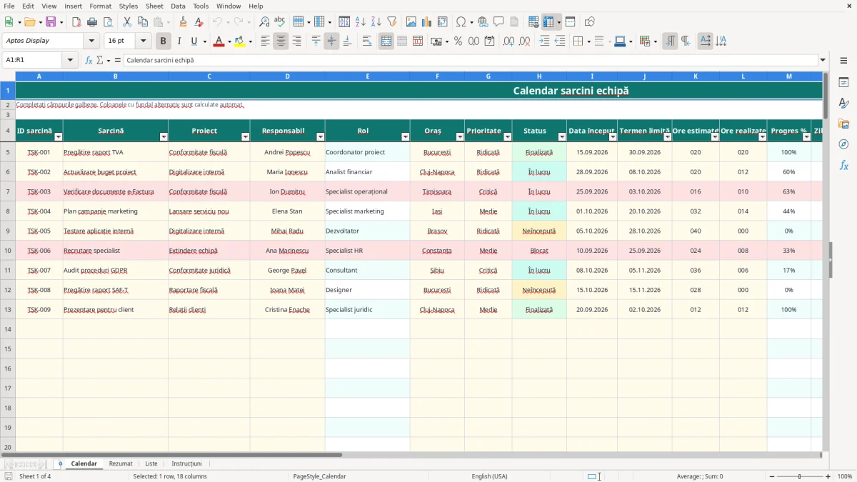Click the Clear Direct Formatting icon
Screen dimensions: 857x482
(x=199, y=22)
